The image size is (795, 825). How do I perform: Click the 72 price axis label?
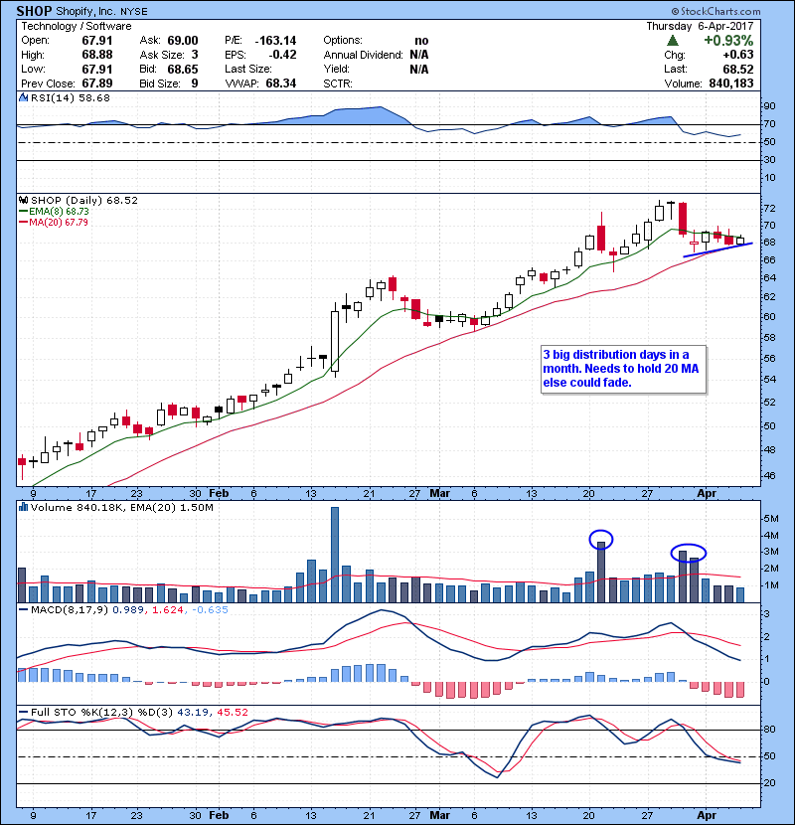(x=769, y=209)
